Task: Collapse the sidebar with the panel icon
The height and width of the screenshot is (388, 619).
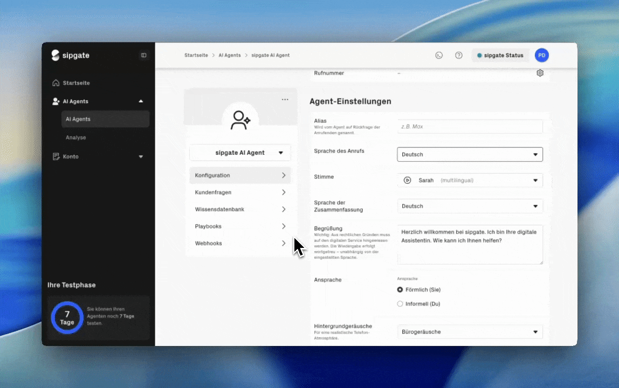Action: click(143, 55)
